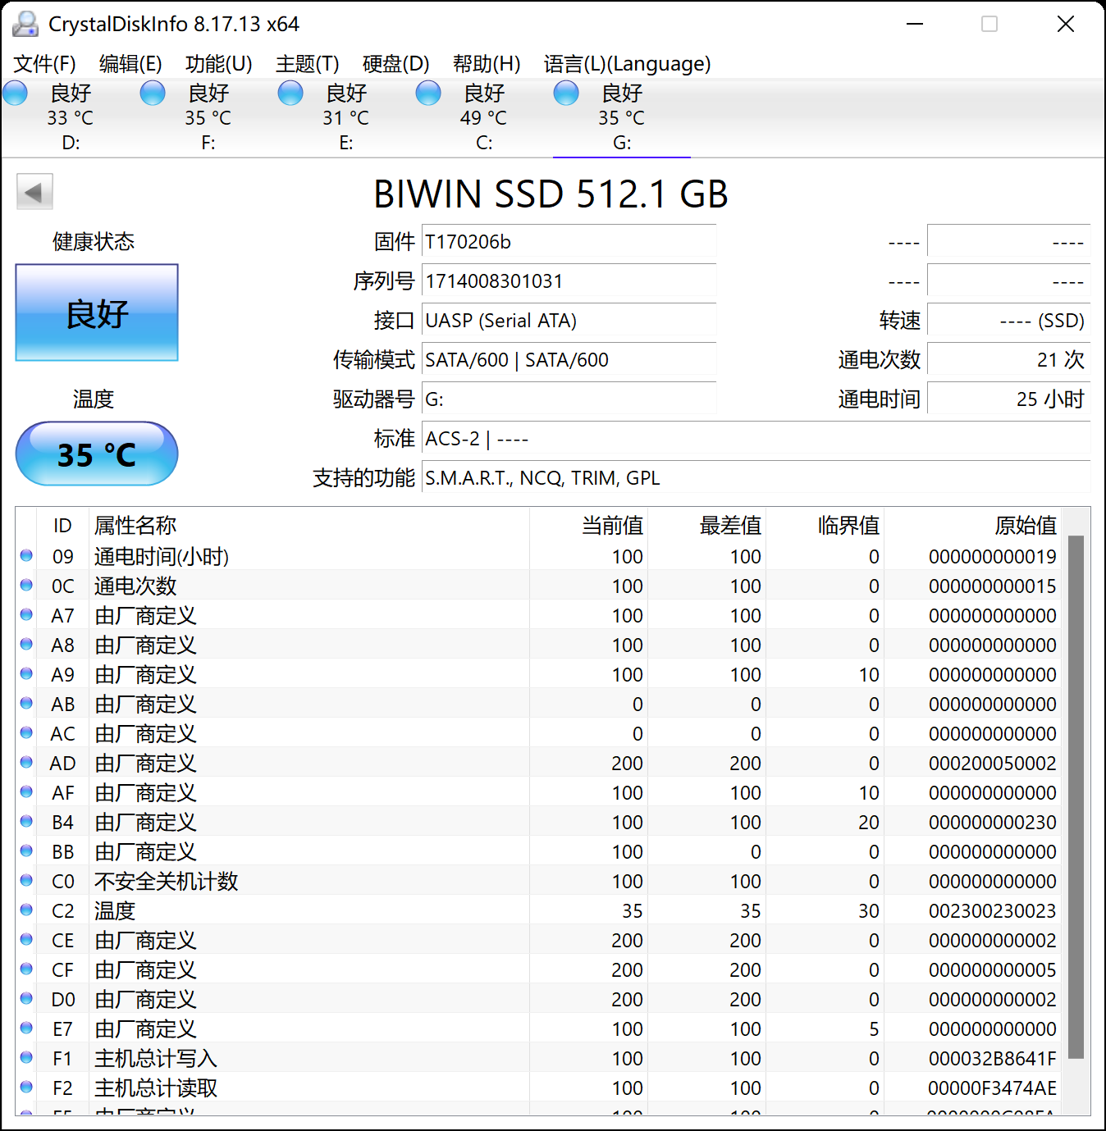This screenshot has width=1106, height=1131.
Task: Click the 原始值 column header
Action: [x=972, y=526]
